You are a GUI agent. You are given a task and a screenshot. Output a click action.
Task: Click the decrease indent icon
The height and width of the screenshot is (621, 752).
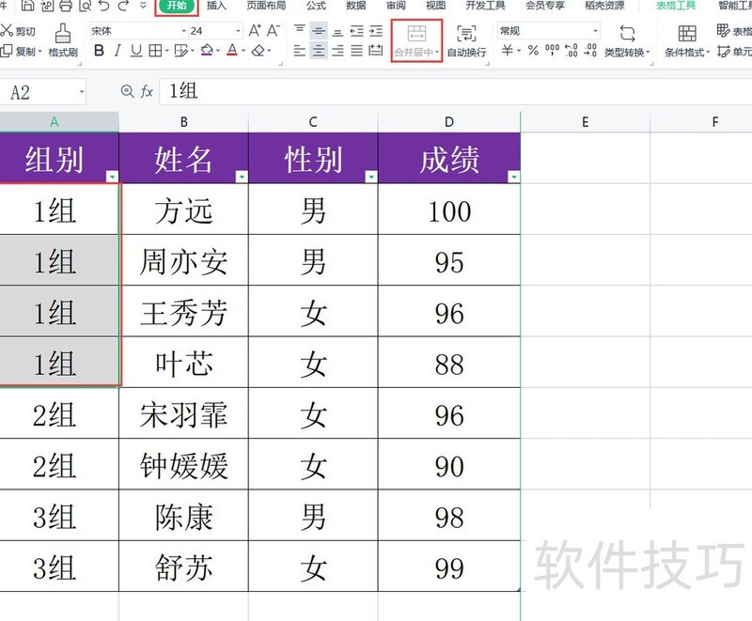[x=356, y=32]
